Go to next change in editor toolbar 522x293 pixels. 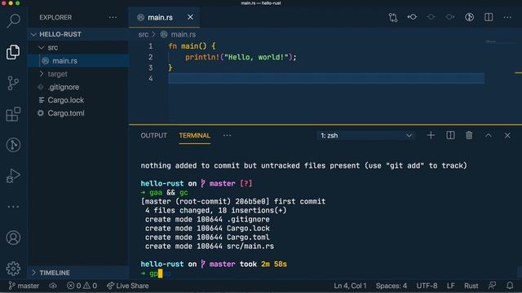pyautogui.click(x=450, y=17)
